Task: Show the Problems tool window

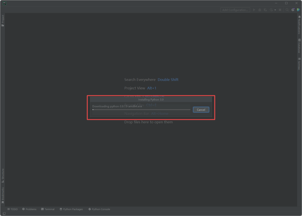Action: point(29,209)
